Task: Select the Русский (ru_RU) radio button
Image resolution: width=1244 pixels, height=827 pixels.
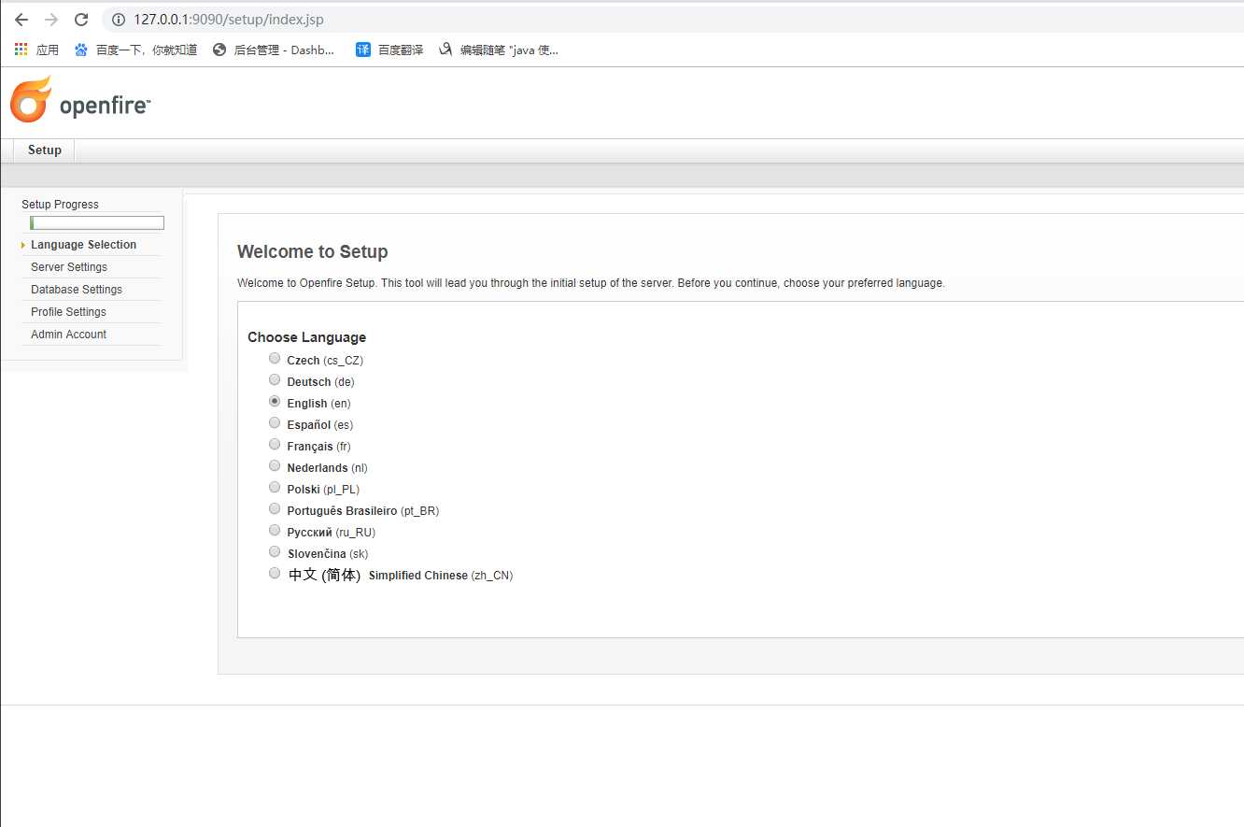Action: tap(275, 530)
